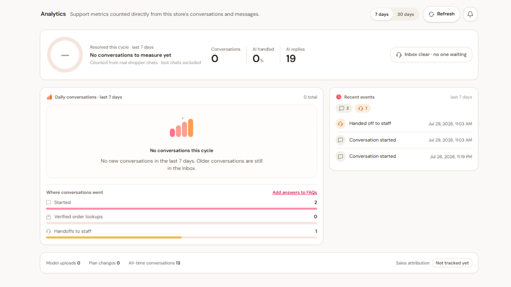Click the Not tracked yet sales attribution badge
The width and height of the screenshot is (511, 287).
click(x=452, y=263)
